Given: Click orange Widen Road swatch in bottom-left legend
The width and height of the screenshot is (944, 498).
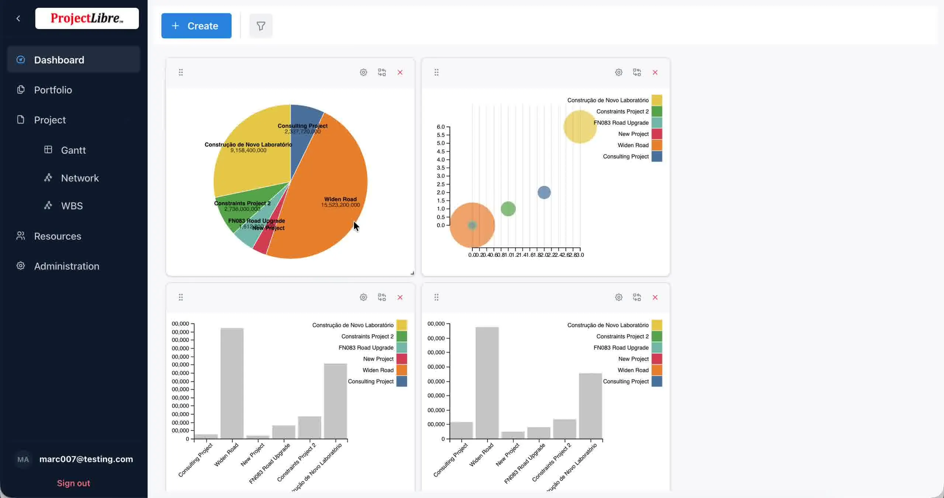Looking at the screenshot, I should coord(402,370).
